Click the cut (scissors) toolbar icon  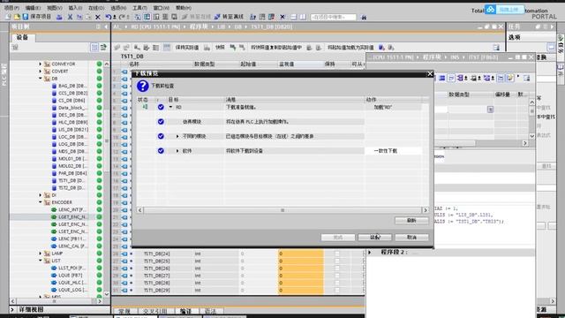70,17
